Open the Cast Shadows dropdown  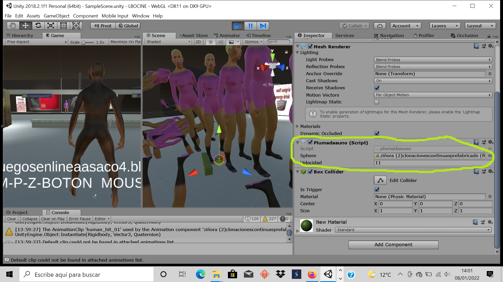click(433, 81)
